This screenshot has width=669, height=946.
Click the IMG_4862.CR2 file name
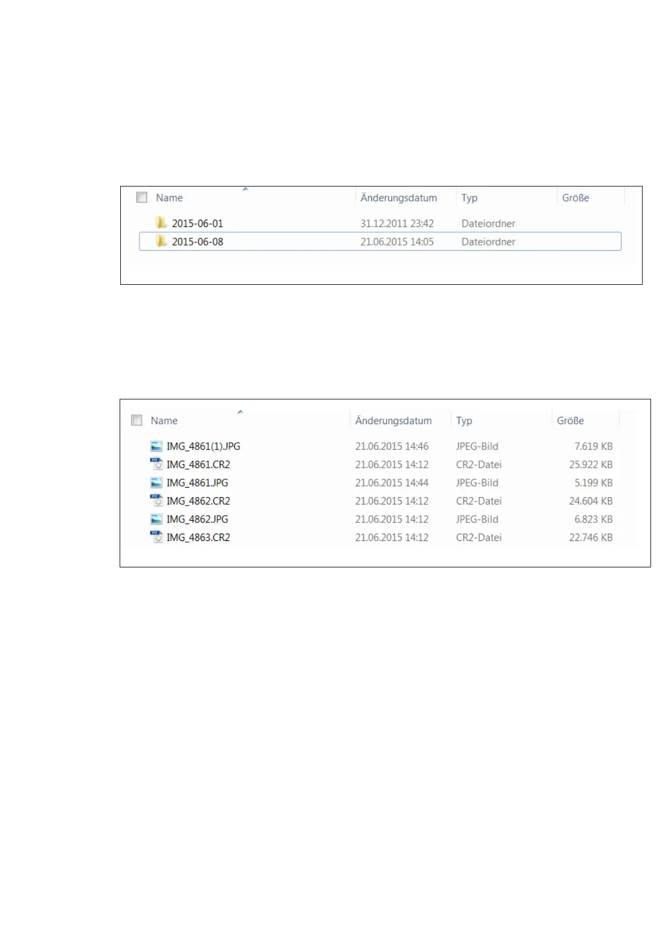[x=198, y=501]
